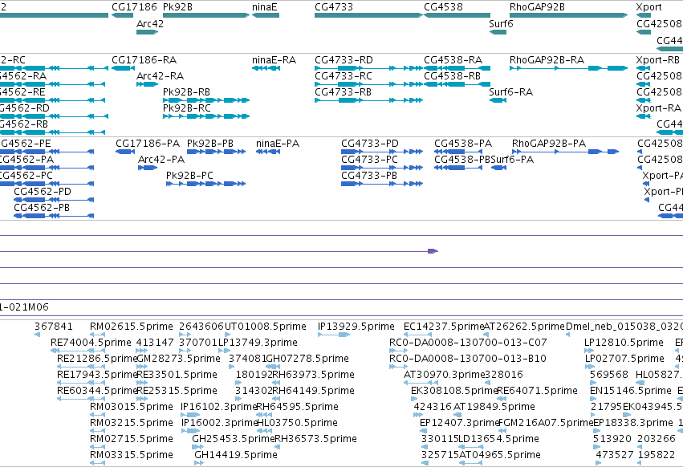Click protein CG4538-PB
683x467 pixels.
coord(462,160)
